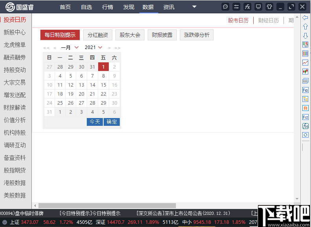The height and width of the screenshot is (227, 311).
Task: Open 持股变动 in the left sidebar
Action: pos(15,70)
